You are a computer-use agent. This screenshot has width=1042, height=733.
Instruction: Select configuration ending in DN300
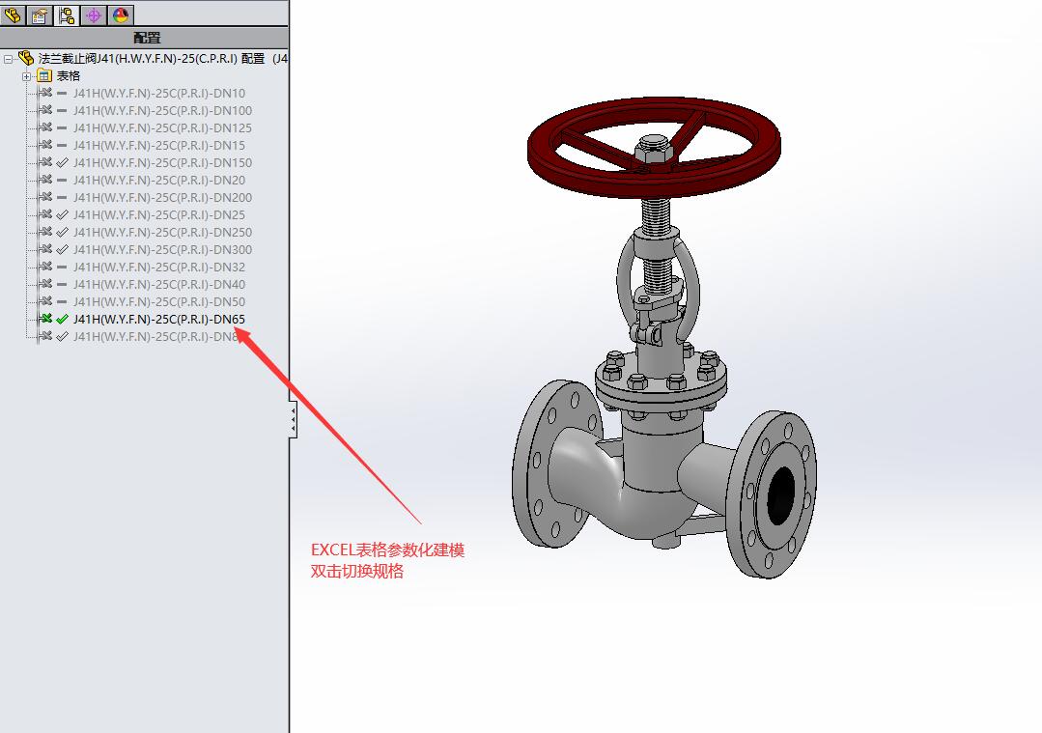point(162,249)
